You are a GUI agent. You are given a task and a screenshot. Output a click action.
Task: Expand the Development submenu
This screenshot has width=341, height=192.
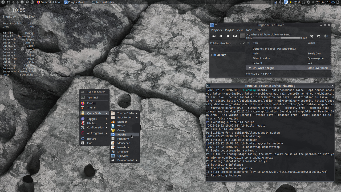(x=125, y=160)
